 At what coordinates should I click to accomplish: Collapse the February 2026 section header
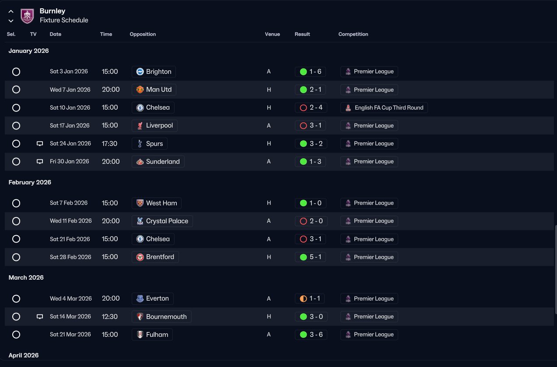click(30, 182)
